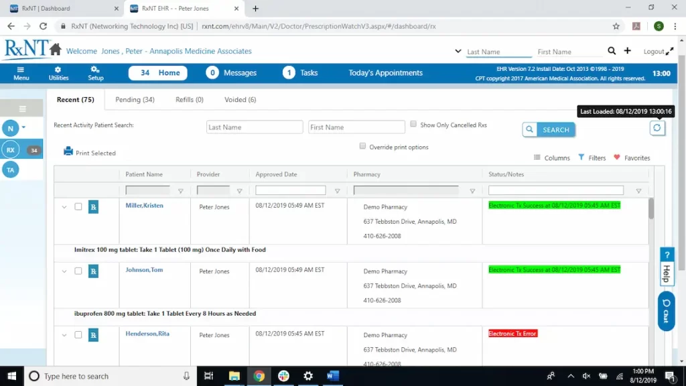The height and width of the screenshot is (386, 686).
Task: Check Override print options
Action: (x=362, y=145)
